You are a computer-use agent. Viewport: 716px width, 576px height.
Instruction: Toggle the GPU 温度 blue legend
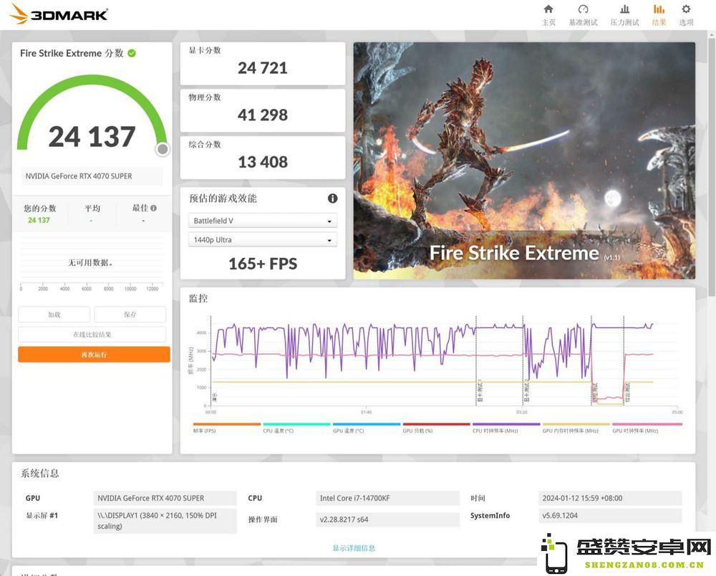tap(366, 428)
